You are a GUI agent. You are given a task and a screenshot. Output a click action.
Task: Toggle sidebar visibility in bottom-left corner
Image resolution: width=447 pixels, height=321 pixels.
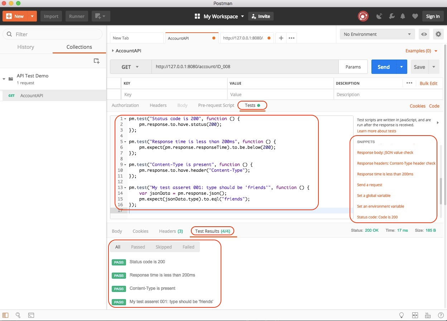click(5, 315)
